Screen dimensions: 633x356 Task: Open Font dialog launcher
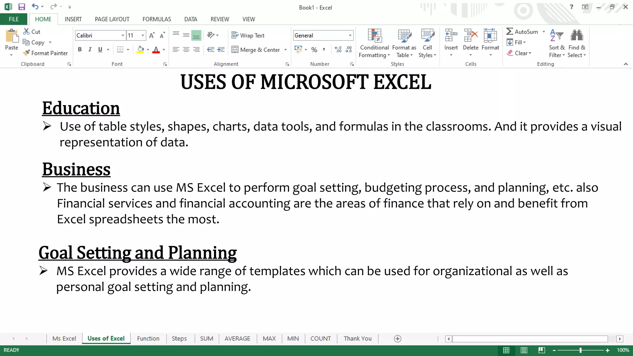click(x=165, y=64)
